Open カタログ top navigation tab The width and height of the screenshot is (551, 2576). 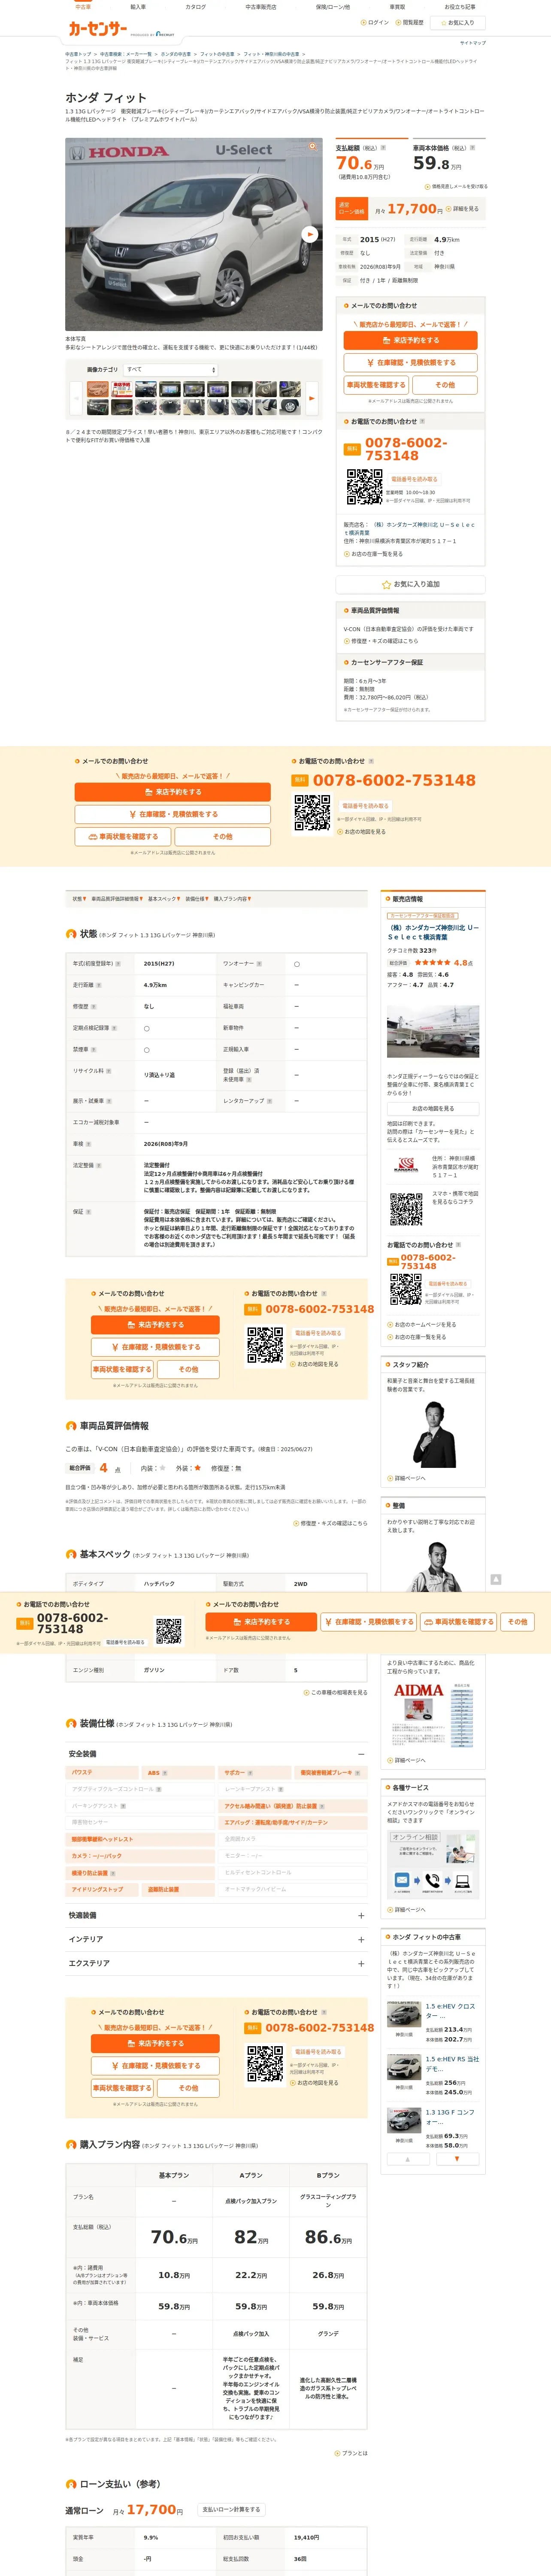click(196, 7)
